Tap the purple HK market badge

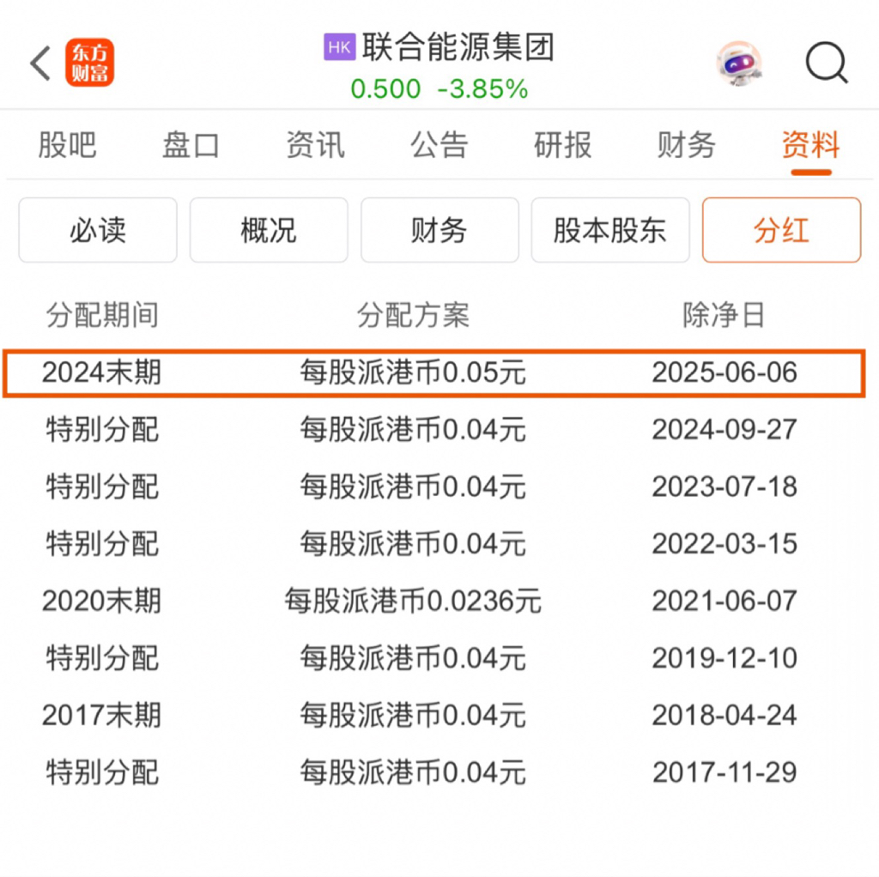click(x=339, y=47)
